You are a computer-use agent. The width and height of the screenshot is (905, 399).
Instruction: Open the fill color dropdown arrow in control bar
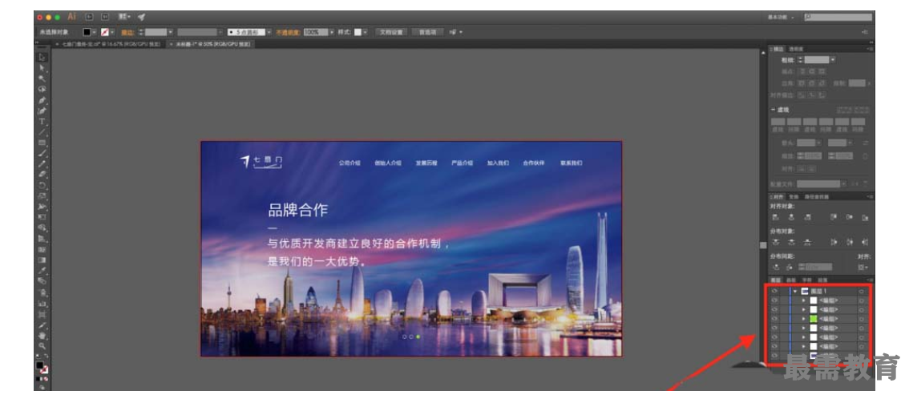point(94,32)
